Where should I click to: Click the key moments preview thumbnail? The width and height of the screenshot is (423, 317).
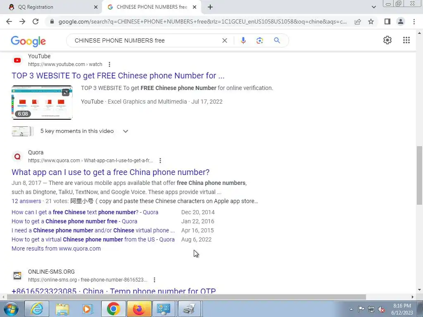pos(22,131)
